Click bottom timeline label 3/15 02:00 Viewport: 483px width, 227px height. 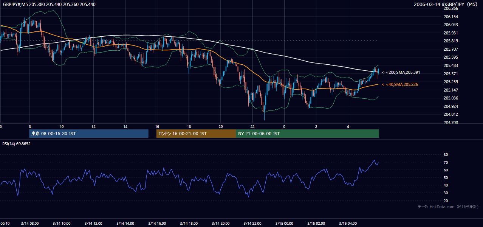(316, 224)
